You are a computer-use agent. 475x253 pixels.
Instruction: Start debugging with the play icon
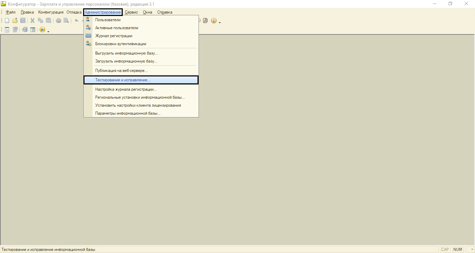coord(42,30)
